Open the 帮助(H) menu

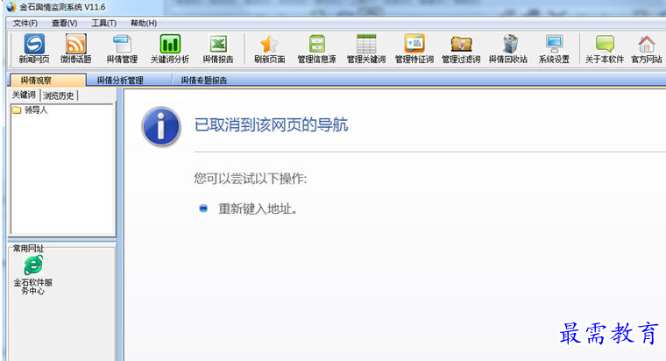pyautogui.click(x=144, y=24)
